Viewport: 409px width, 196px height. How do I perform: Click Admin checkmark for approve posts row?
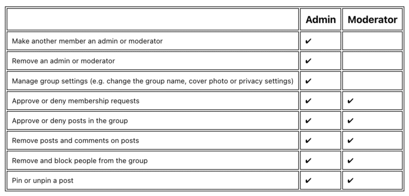coord(308,120)
